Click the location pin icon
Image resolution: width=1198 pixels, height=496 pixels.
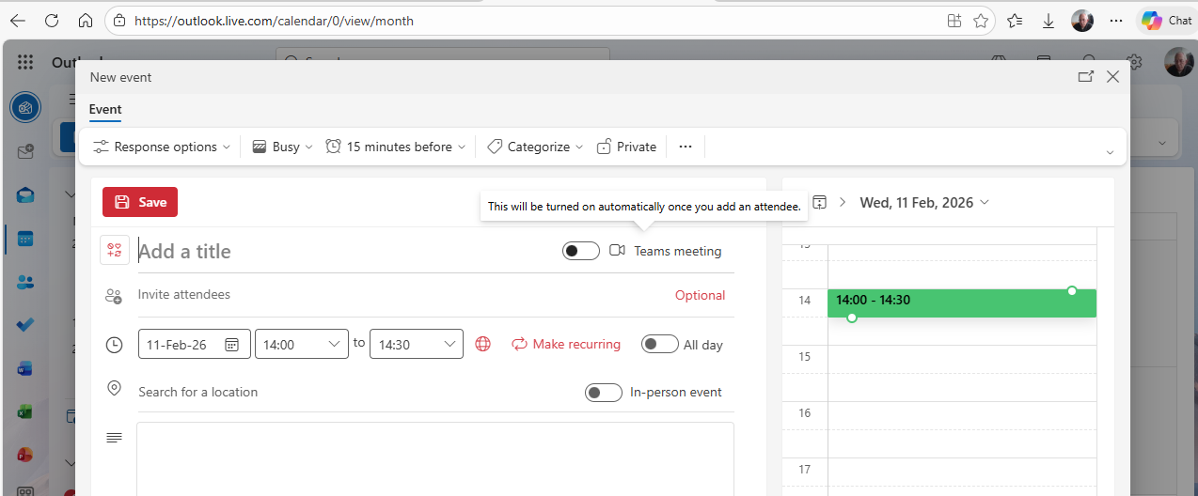pyautogui.click(x=114, y=389)
